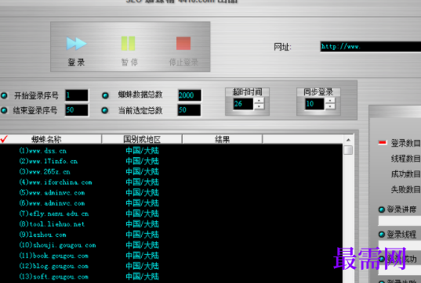Select row (13)soft.gougou.com

(x=171, y=277)
